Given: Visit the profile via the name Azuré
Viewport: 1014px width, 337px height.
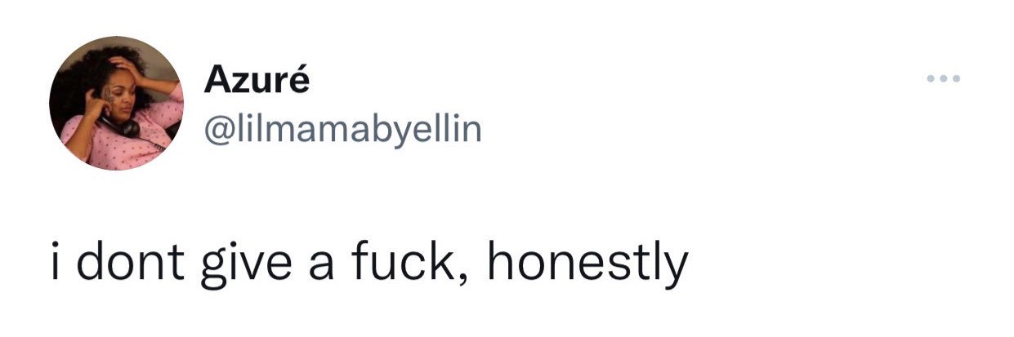Looking at the screenshot, I should coord(256,81).
